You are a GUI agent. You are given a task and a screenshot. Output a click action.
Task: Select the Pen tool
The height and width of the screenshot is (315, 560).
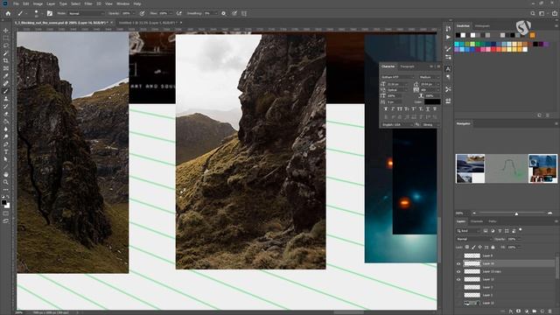pyautogui.click(x=6, y=144)
